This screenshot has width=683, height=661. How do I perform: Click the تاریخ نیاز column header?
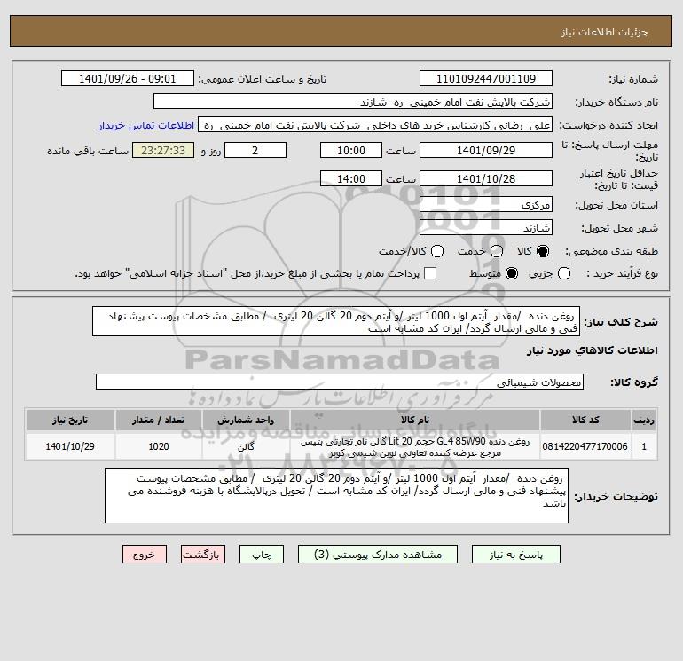(70, 420)
